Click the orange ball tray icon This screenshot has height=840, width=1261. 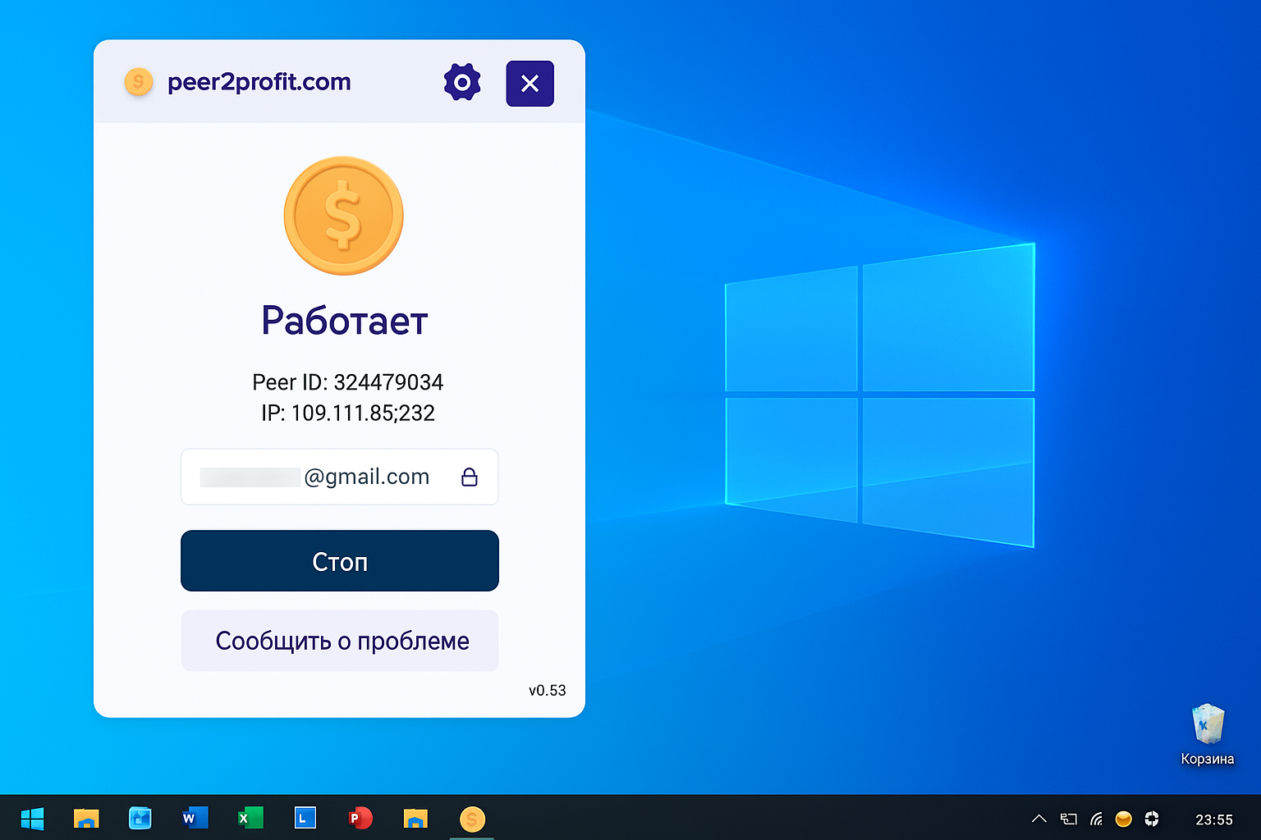(1124, 819)
